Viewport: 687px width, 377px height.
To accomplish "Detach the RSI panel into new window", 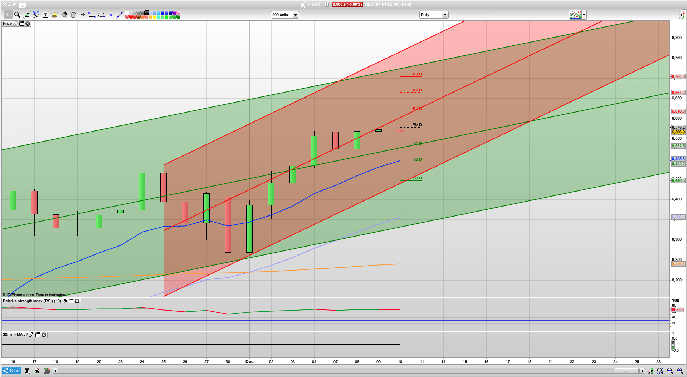I will coord(70,301).
